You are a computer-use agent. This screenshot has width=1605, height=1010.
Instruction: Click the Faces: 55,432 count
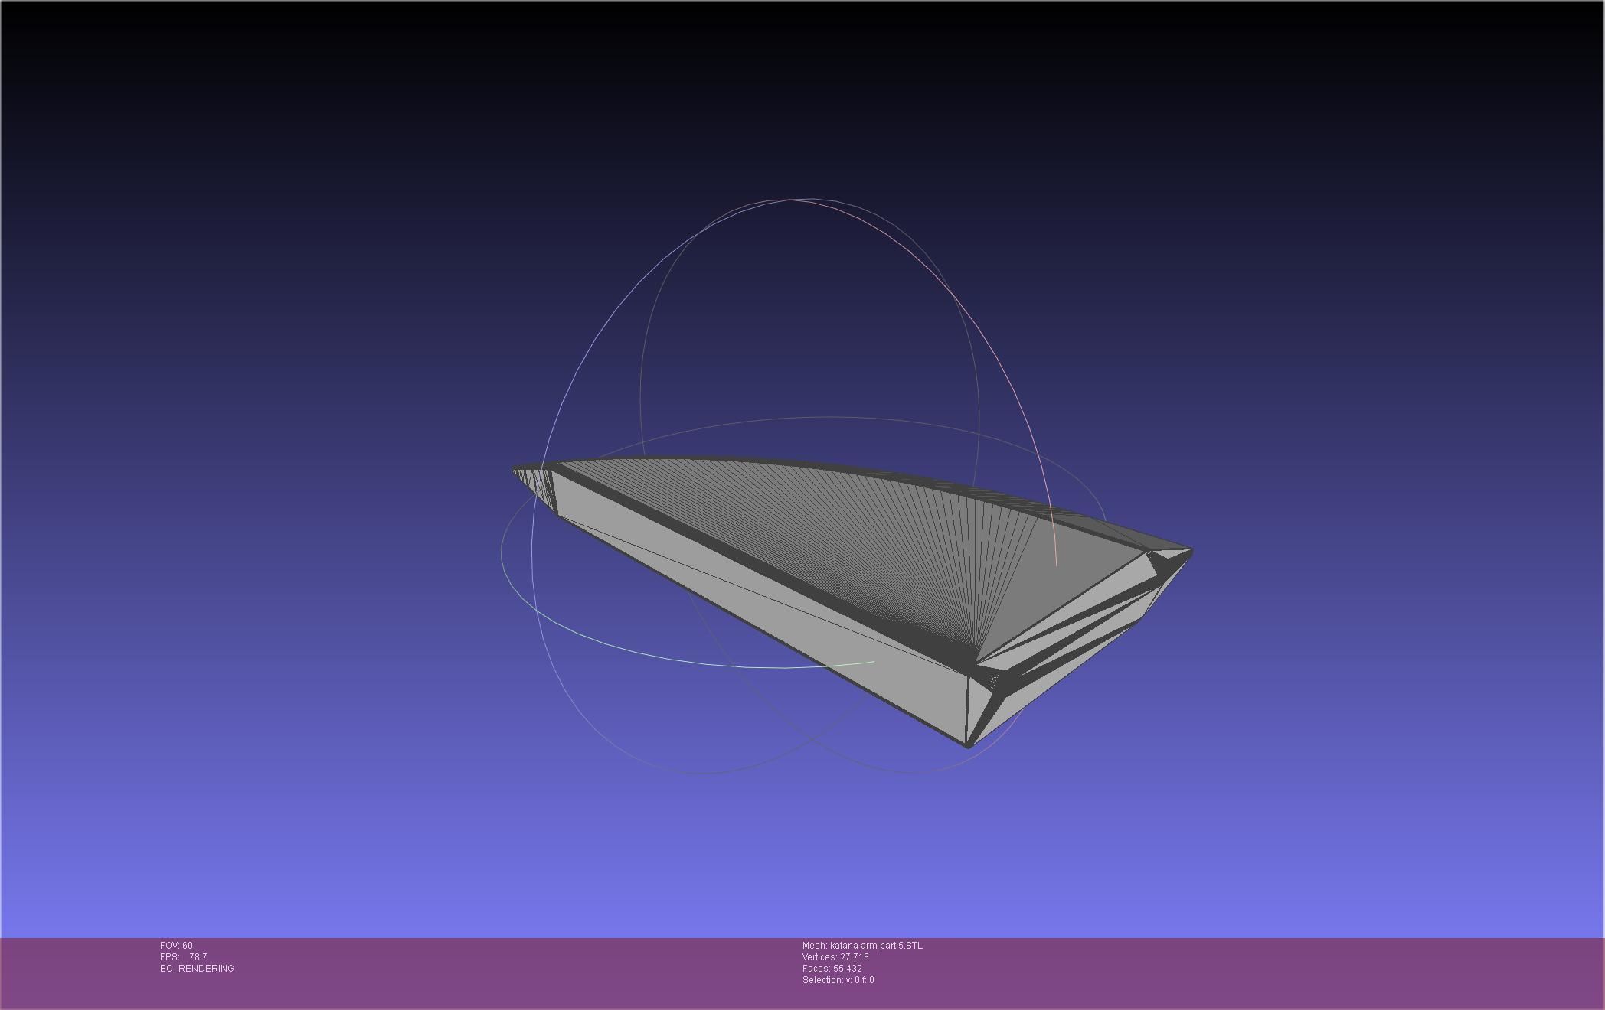click(832, 969)
